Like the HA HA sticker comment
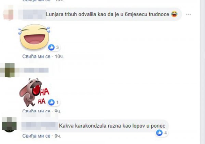Screen dimensions: 205x144 pyautogui.click(x=36, y=111)
